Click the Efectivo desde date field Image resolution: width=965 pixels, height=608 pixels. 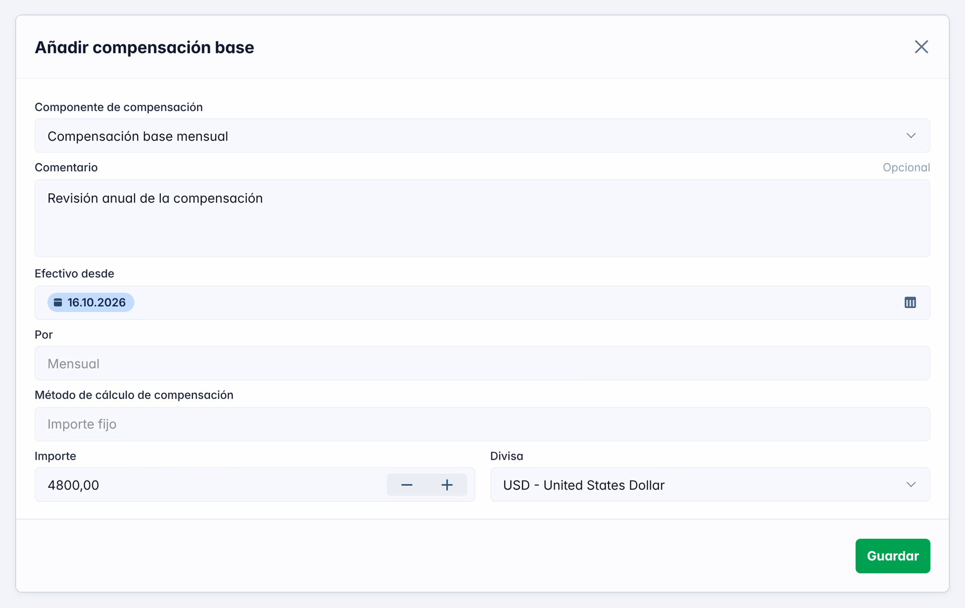click(x=482, y=302)
